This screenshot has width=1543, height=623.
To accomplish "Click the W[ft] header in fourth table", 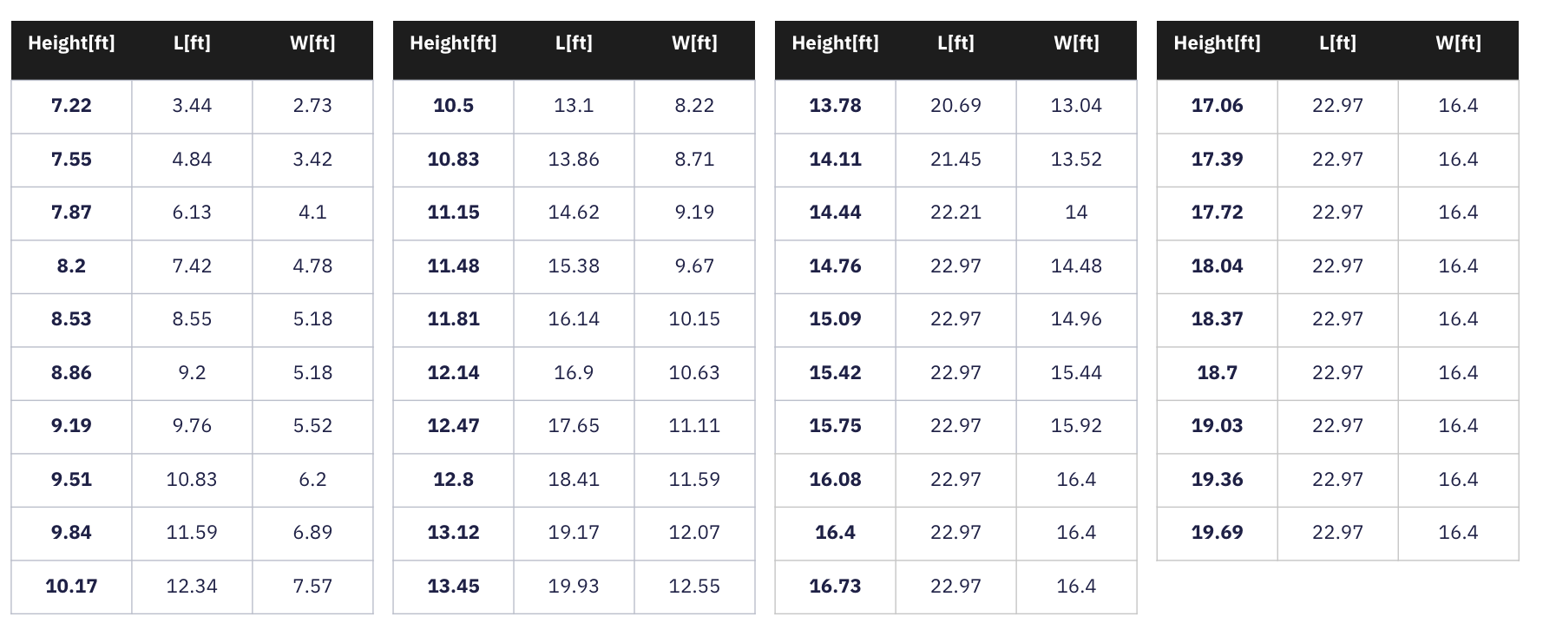I will 1458,43.
